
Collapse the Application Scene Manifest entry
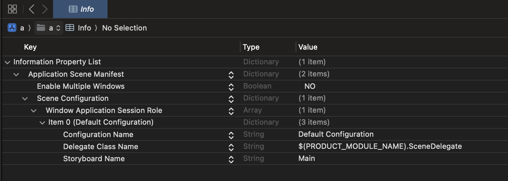pyautogui.click(x=16, y=74)
